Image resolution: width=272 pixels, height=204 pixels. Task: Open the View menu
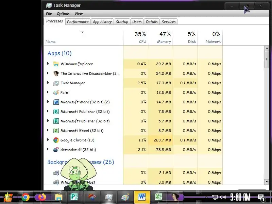pos(79,14)
